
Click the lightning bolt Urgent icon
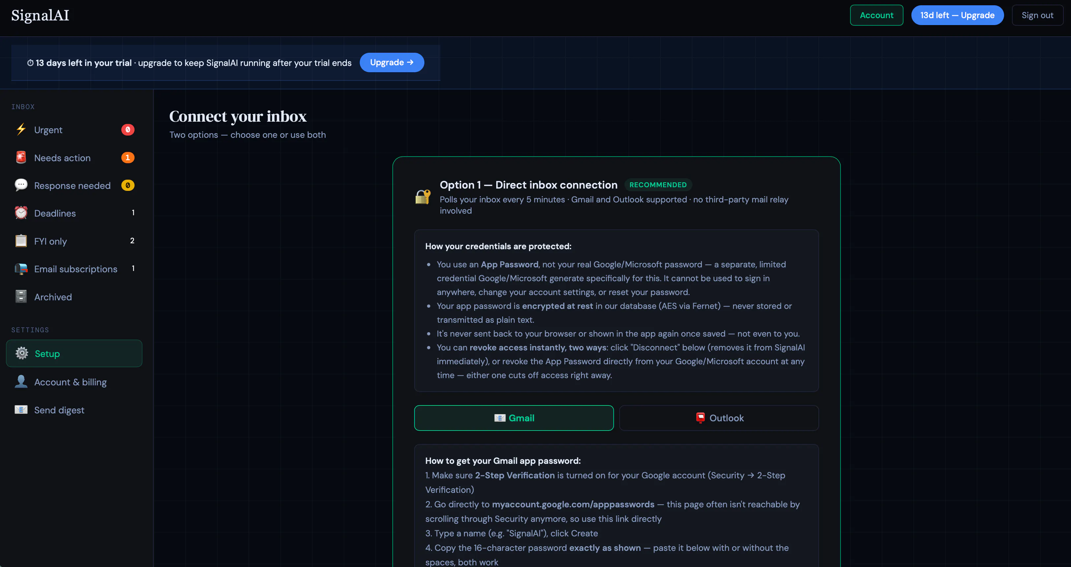(x=21, y=129)
